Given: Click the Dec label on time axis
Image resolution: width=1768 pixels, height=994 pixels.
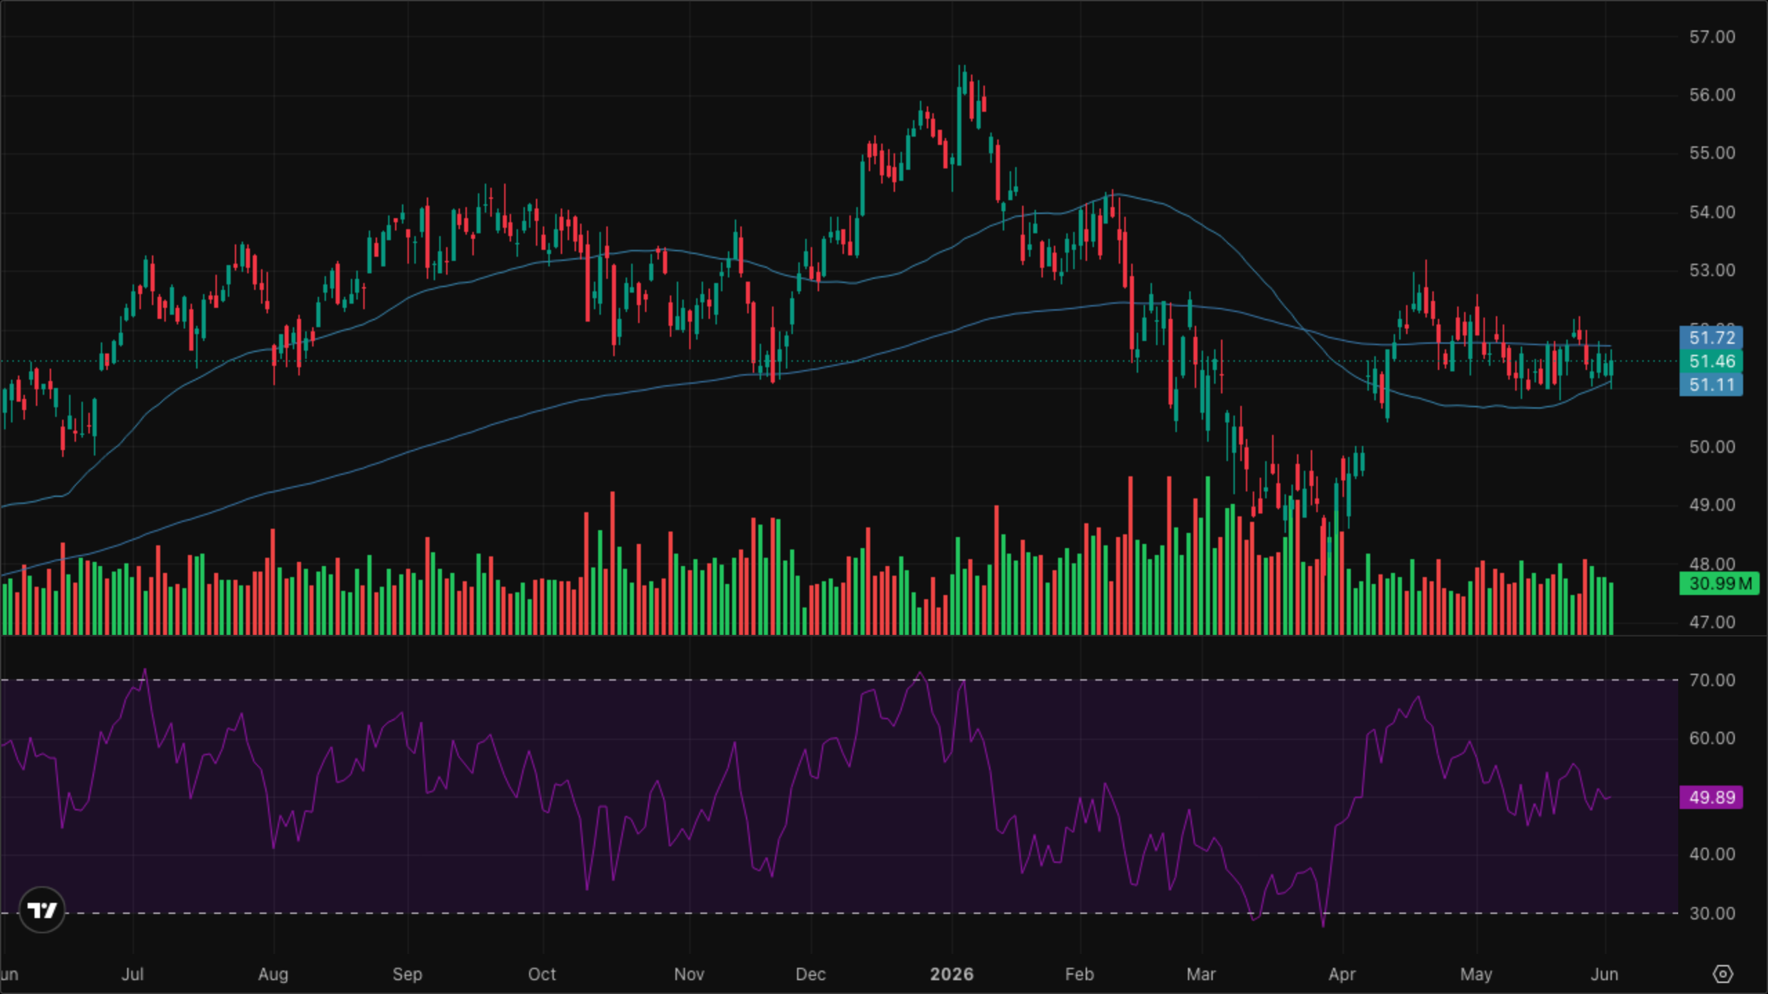Looking at the screenshot, I should (x=810, y=974).
